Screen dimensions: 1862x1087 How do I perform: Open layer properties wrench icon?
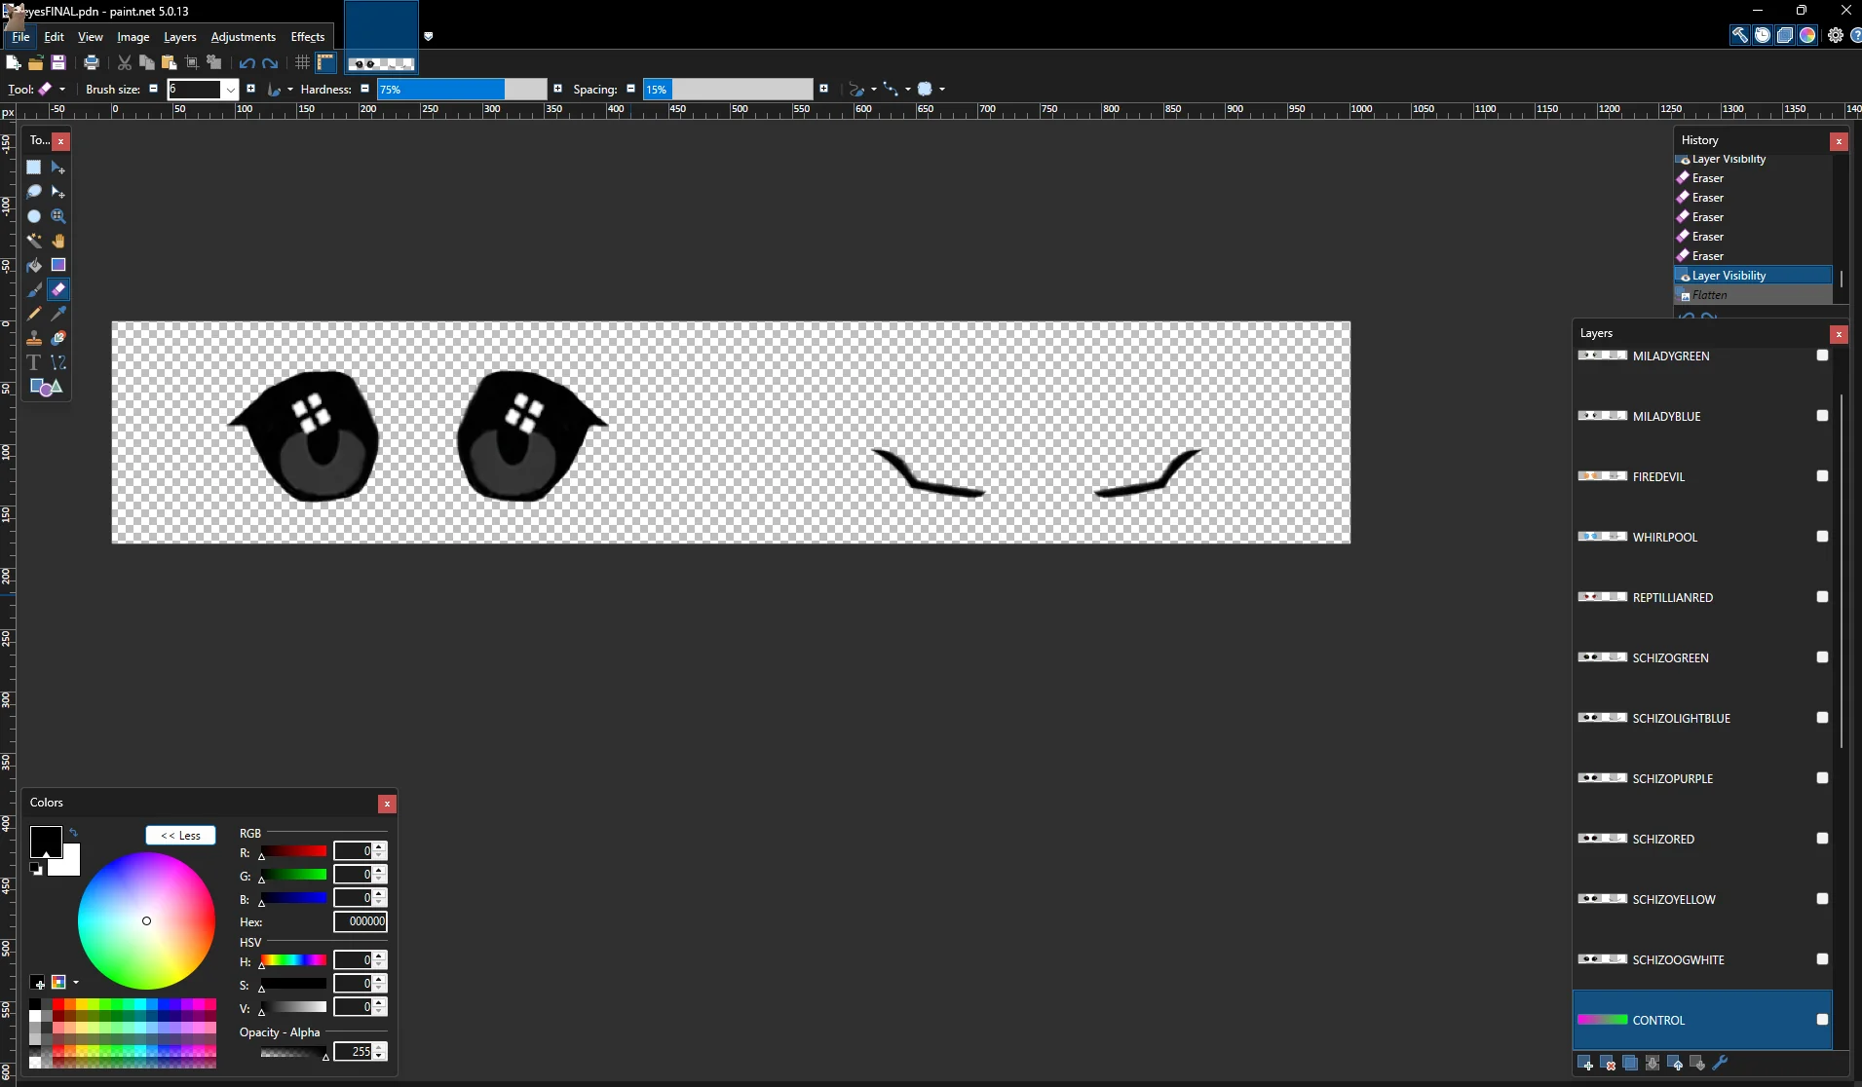(1720, 1064)
